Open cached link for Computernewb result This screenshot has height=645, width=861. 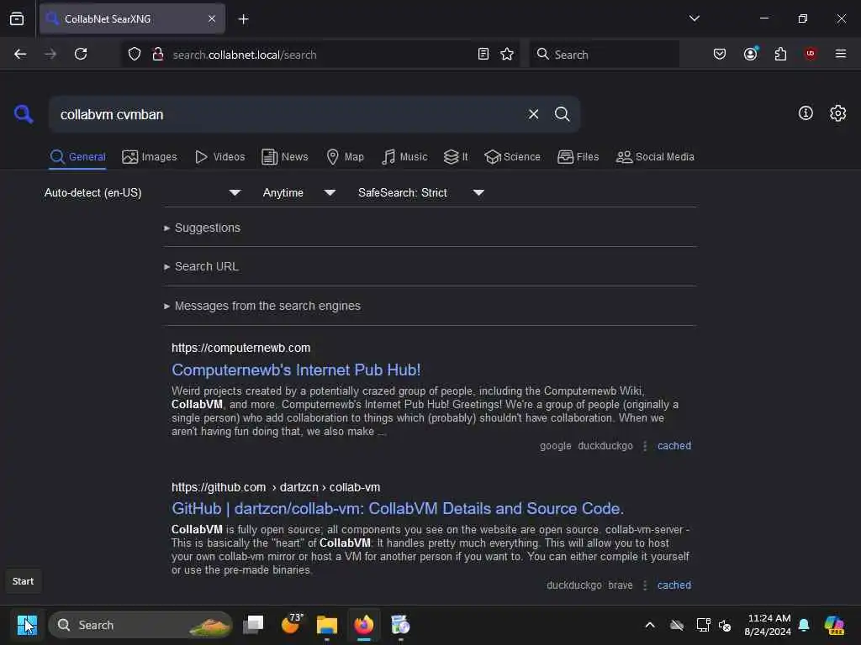pos(674,446)
